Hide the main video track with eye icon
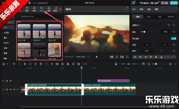This screenshot has height=109, width=179. tap(11, 90)
